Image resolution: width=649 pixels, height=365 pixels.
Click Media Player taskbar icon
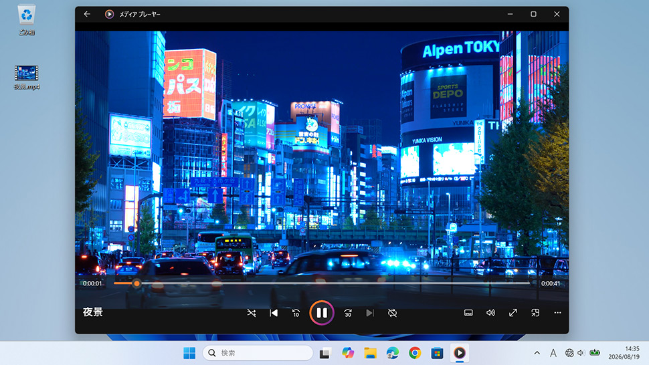[460, 353]
